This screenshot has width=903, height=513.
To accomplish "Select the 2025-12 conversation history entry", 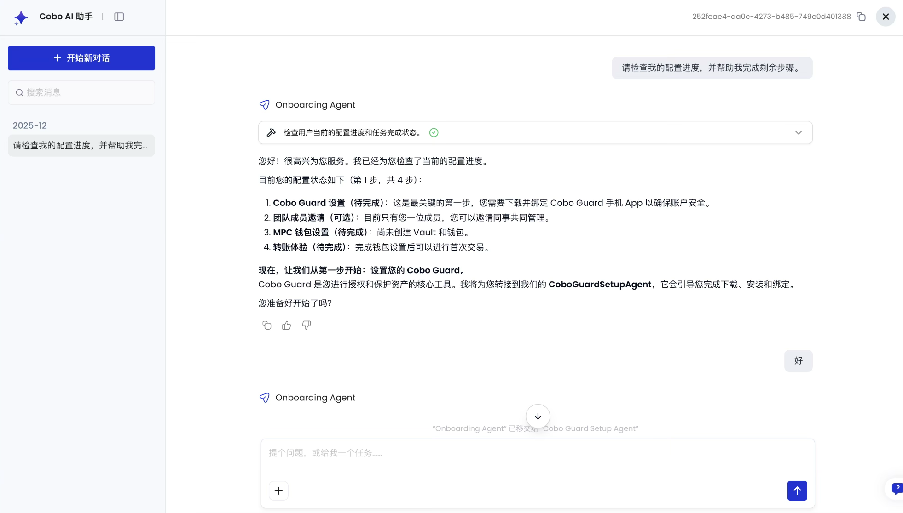I will tap(29, 125).
